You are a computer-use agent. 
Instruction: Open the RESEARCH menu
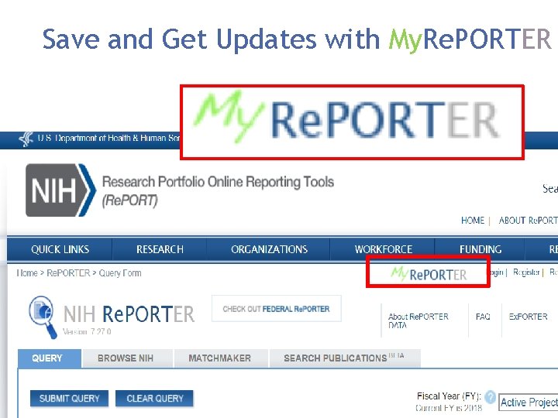(160, 249)
